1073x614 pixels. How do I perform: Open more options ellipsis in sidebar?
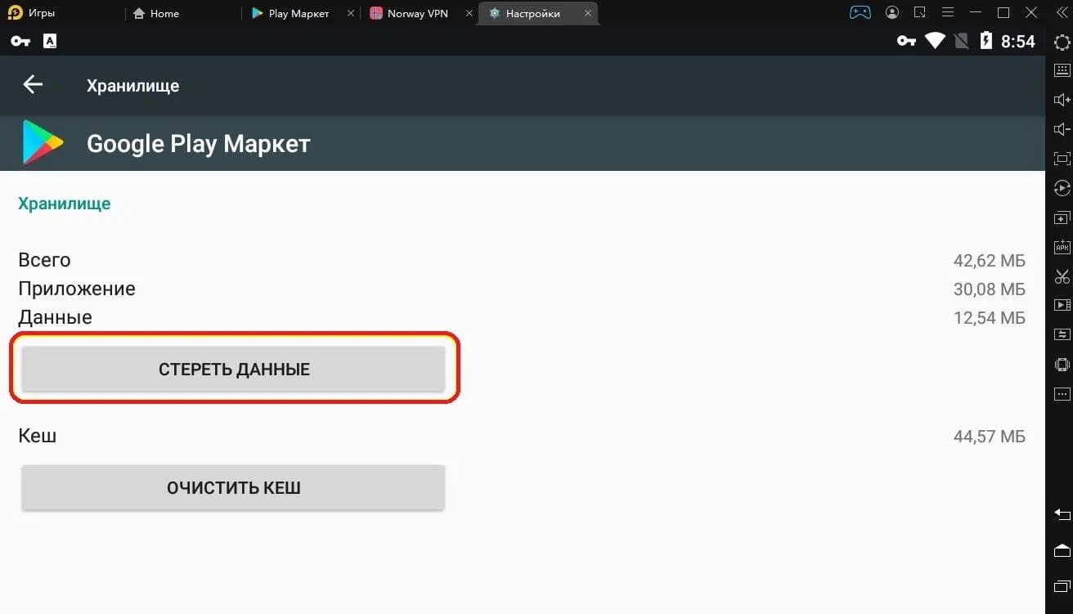click(x=1062, y=394)
